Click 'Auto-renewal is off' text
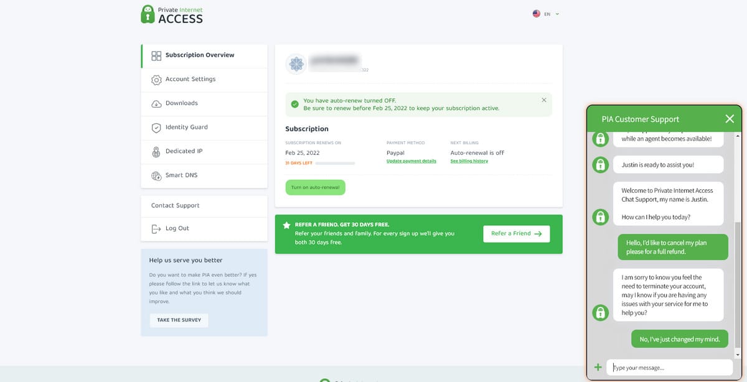 [477, 152]
